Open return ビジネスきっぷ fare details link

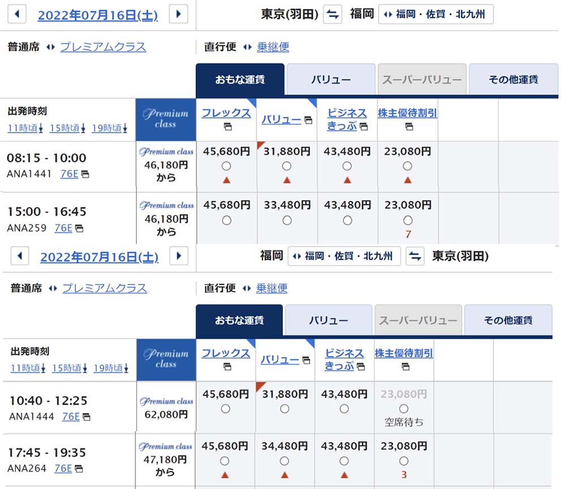pyautogui.click(x=344, y=360)
